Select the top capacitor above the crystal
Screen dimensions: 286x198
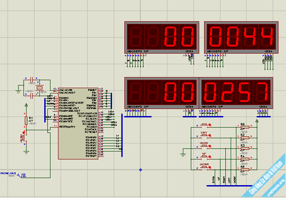32,80
